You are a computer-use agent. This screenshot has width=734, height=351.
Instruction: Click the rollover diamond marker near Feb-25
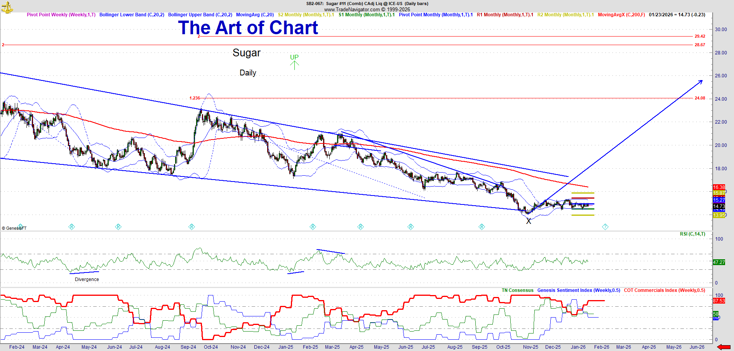[313, 227]
